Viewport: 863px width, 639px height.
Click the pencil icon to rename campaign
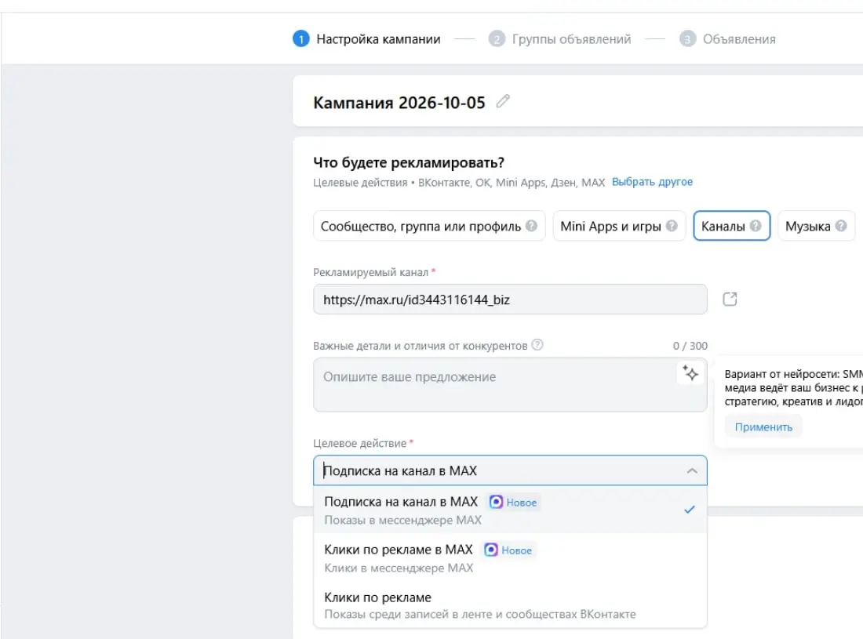coord(503,101)
